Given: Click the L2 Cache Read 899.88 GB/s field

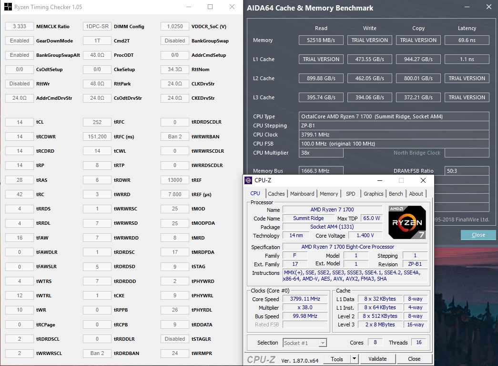Looking at the screenshot, I should pos(321,78).
